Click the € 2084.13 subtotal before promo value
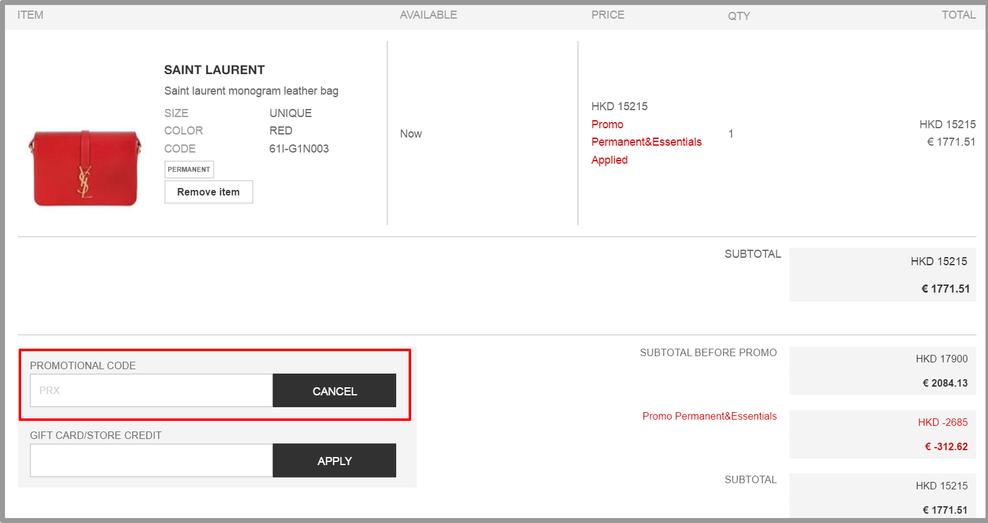 pos(945,383)
